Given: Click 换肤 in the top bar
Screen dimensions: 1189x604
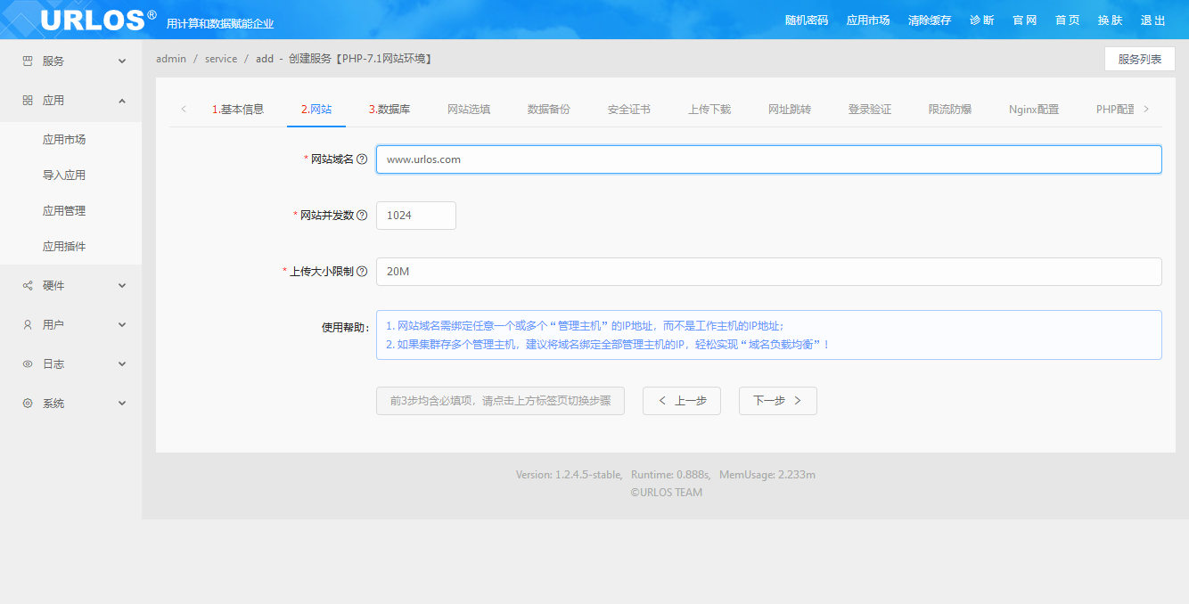Looking at the screenshot, I should pos(1111,20).
